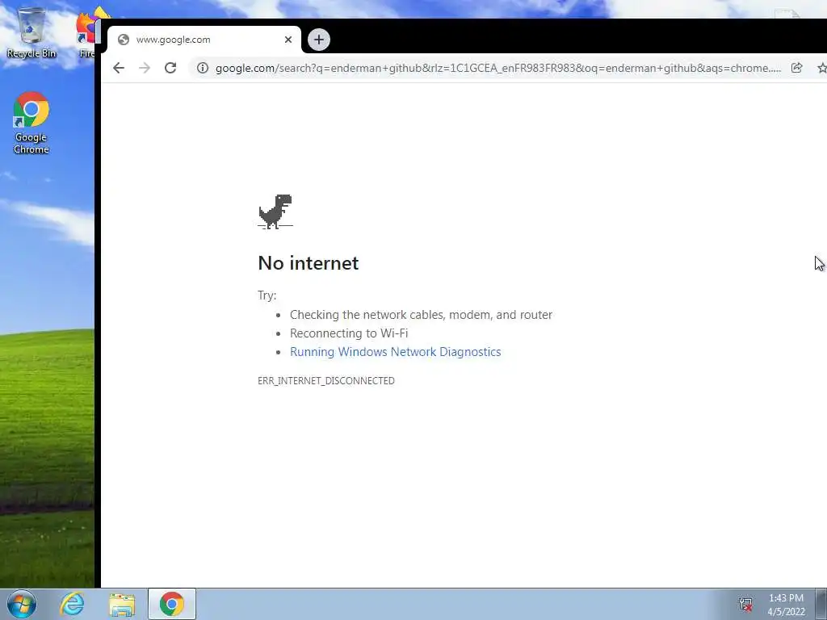Launch Internet Explorer from the taskbar

(72, 604)
